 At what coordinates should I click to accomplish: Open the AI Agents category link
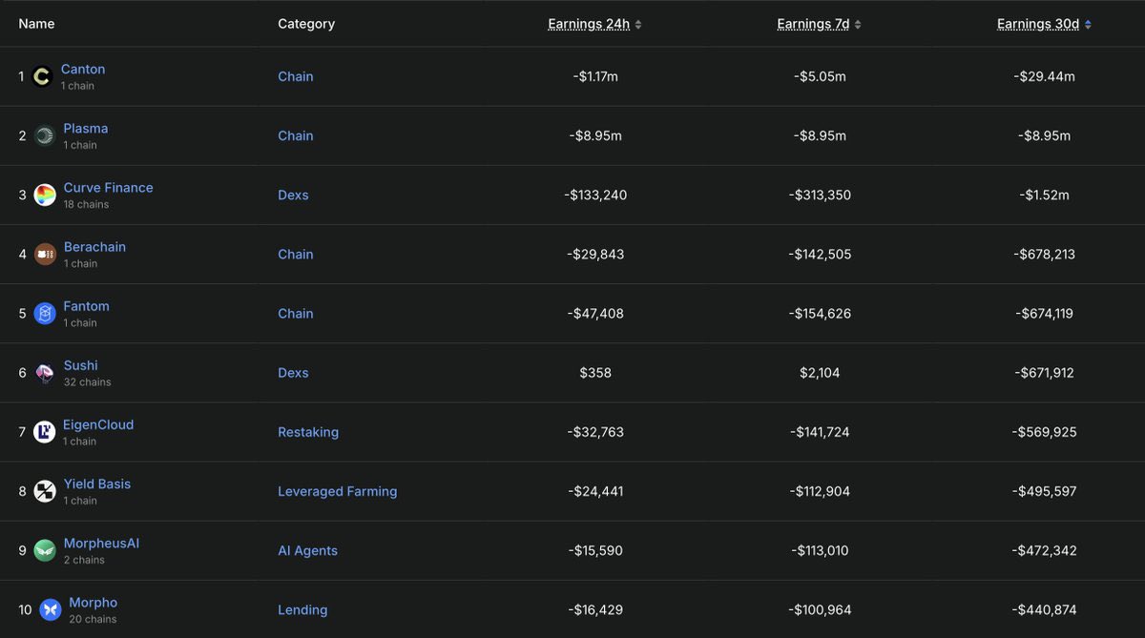tap(307, 550)
